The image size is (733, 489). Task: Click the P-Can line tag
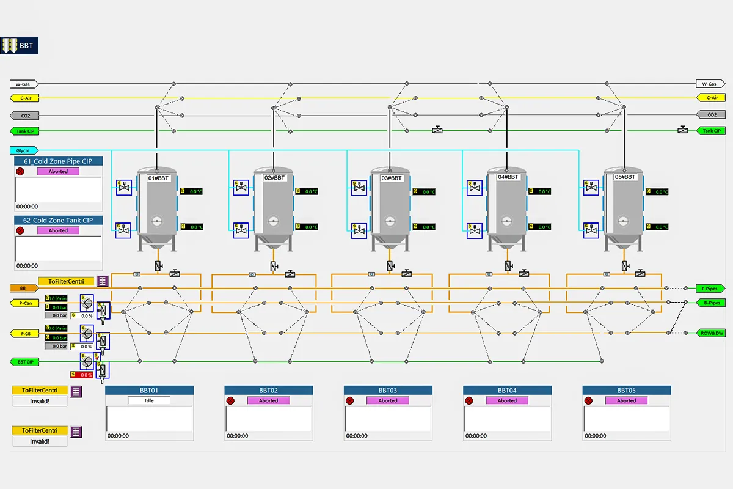[x=24, y=303]
